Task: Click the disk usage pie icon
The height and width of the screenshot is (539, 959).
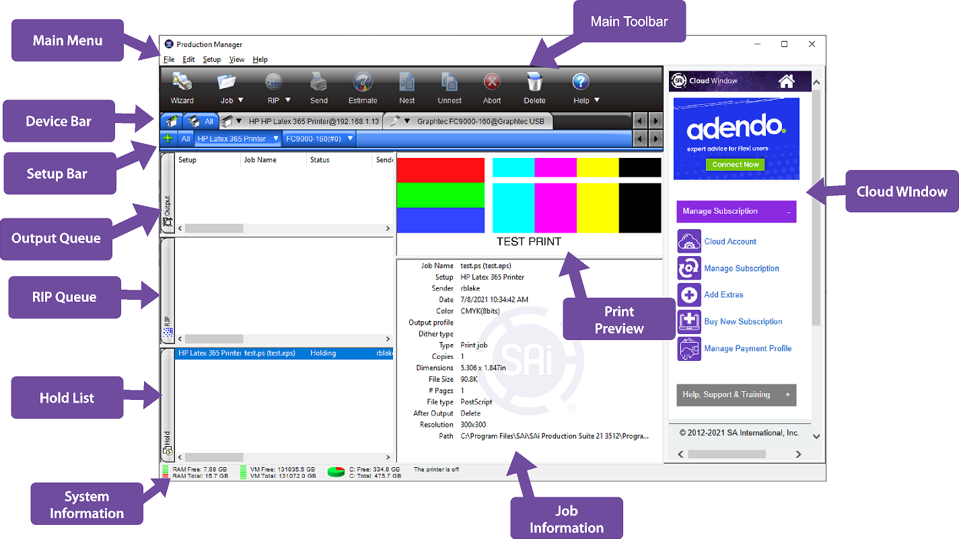Action: (336, 472)
